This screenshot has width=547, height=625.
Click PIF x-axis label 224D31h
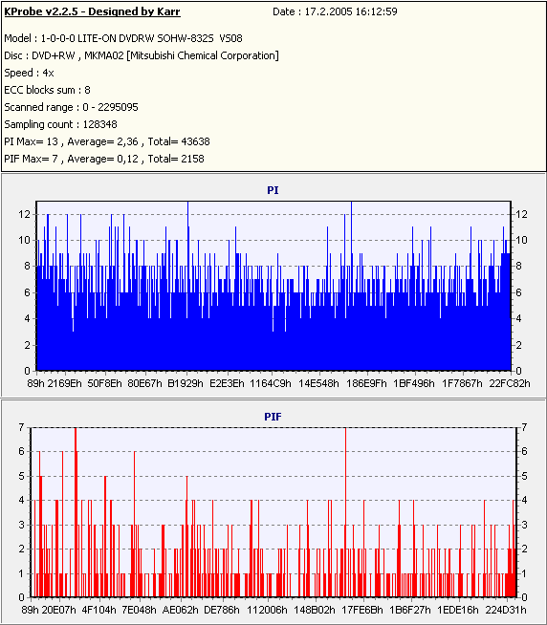tap(506, 610)
